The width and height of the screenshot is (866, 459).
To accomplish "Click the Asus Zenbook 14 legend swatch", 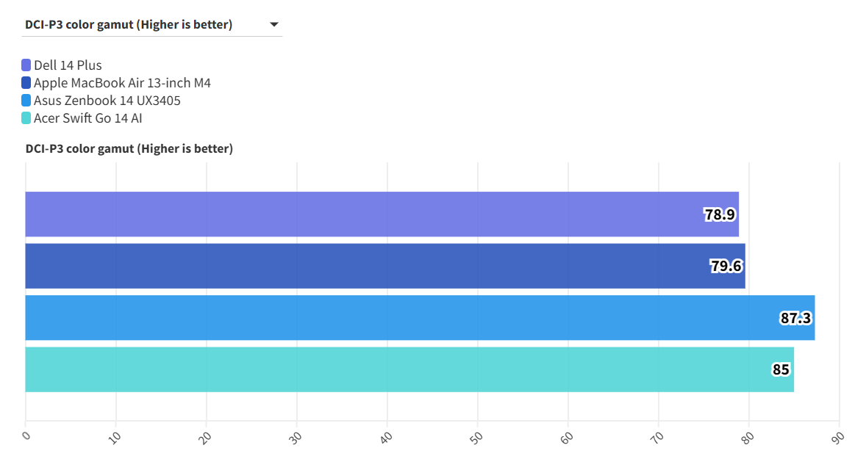I will 26,101.
